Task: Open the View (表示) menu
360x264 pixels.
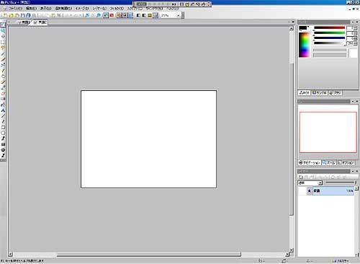Action: 45,9
